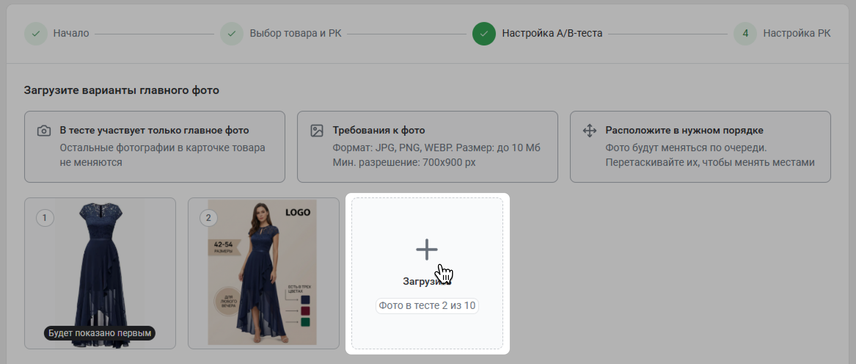Click checkmark circle for Выбор товара и РК
The width and height of the screenshot is (856, 364).
(x=231, y=34)
